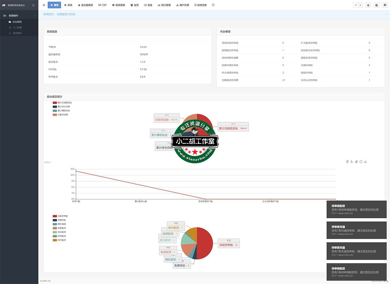This screenshot has width=390, height=284.
Task: Refresh the line chart with restore icon
Action: pyautogui.click(x=361, y=162)
